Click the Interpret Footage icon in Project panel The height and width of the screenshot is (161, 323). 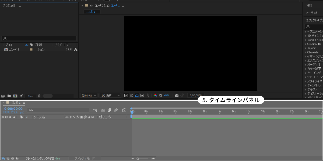coord(3,96)
